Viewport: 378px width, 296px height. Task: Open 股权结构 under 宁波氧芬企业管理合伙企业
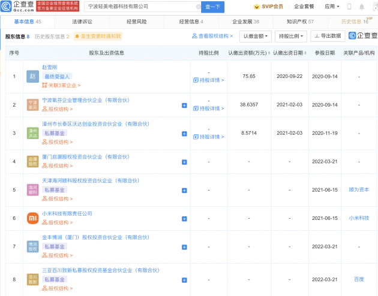58,109
